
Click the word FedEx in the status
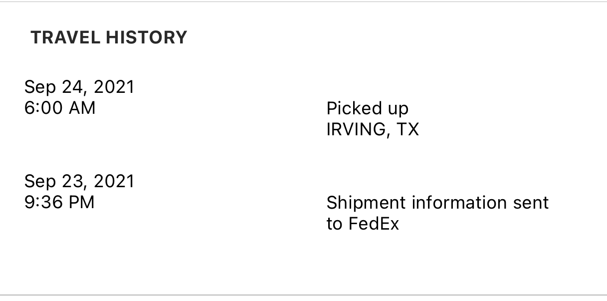pyautogui.click(x=374, y=224)
